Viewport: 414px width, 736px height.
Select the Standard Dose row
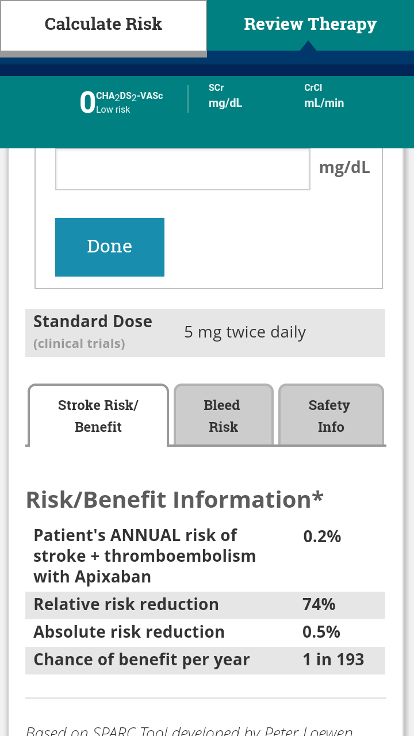205,333
